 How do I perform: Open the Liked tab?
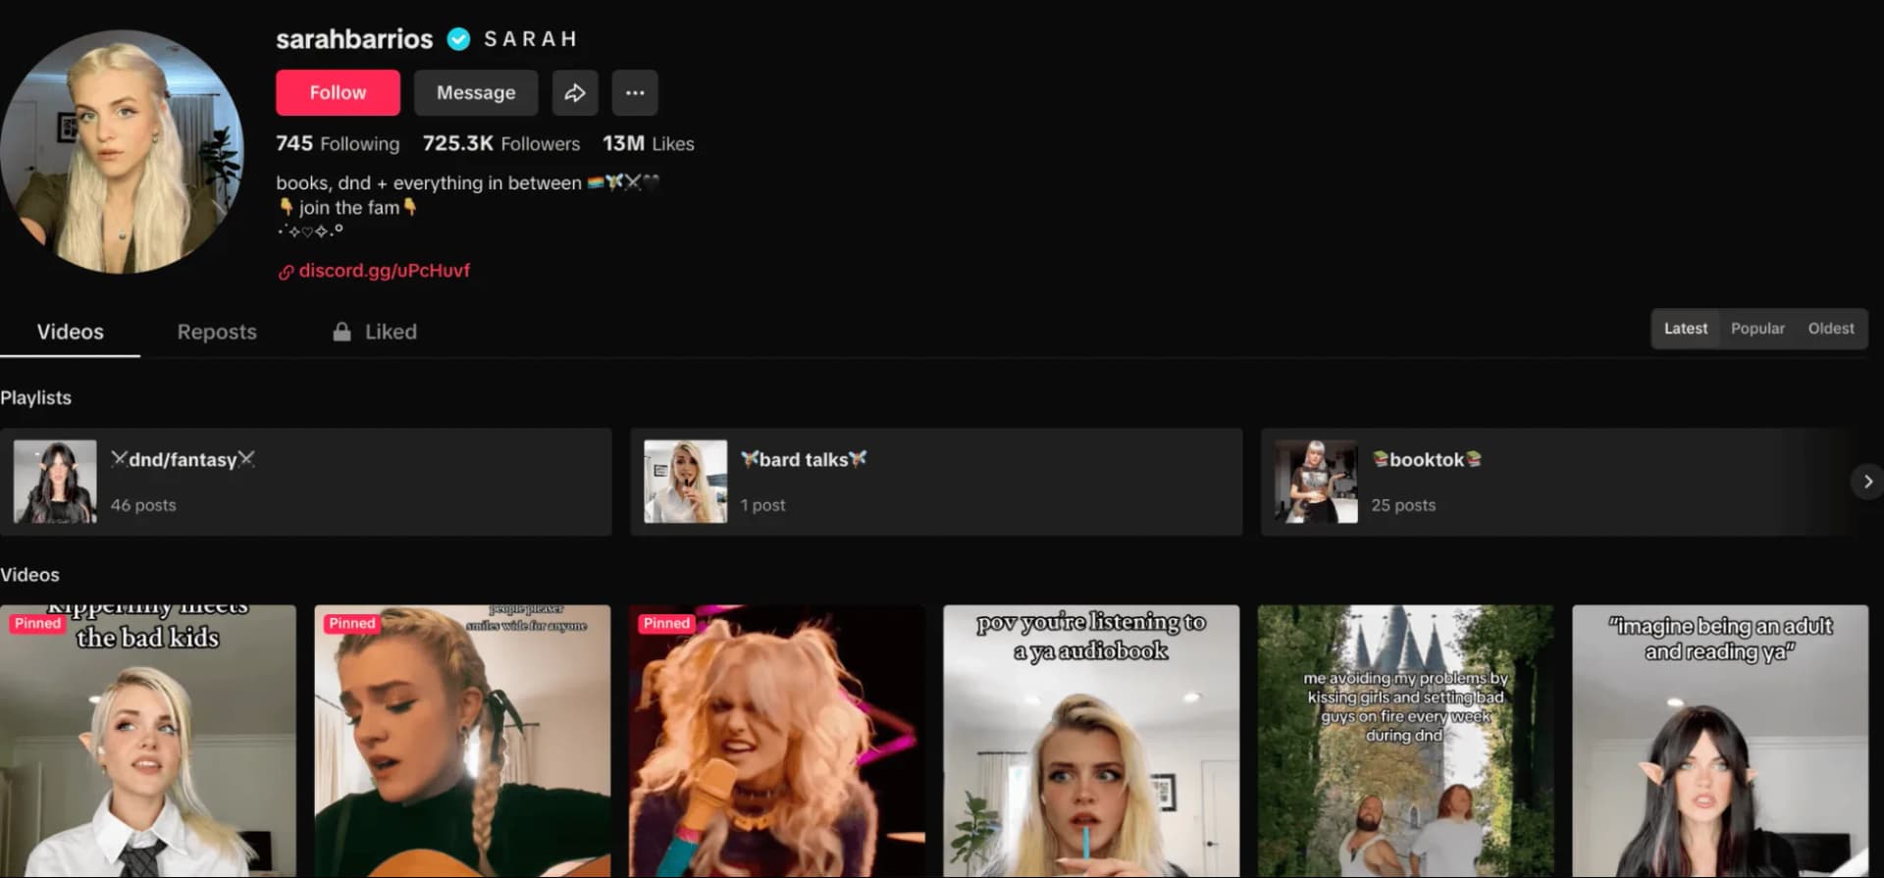tap(375, 332)
